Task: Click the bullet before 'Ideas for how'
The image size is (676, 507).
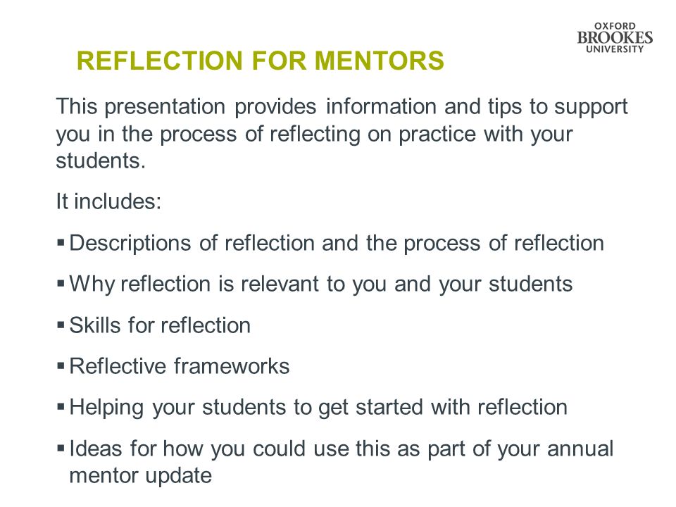Action: (x=61, y=449)
